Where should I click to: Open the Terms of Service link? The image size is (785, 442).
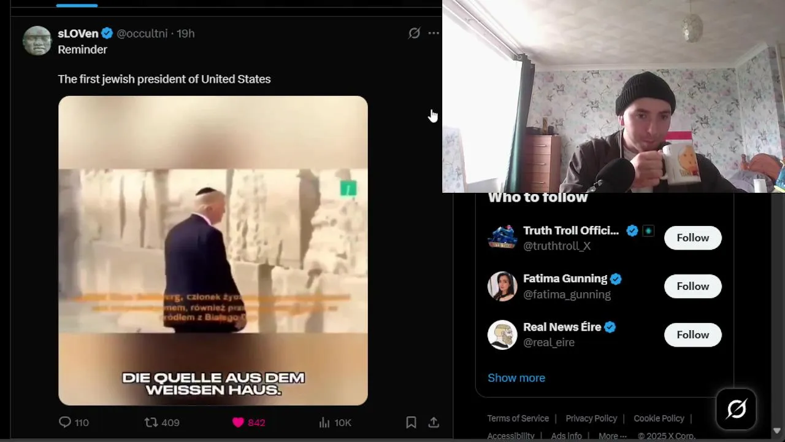(518, 418)
